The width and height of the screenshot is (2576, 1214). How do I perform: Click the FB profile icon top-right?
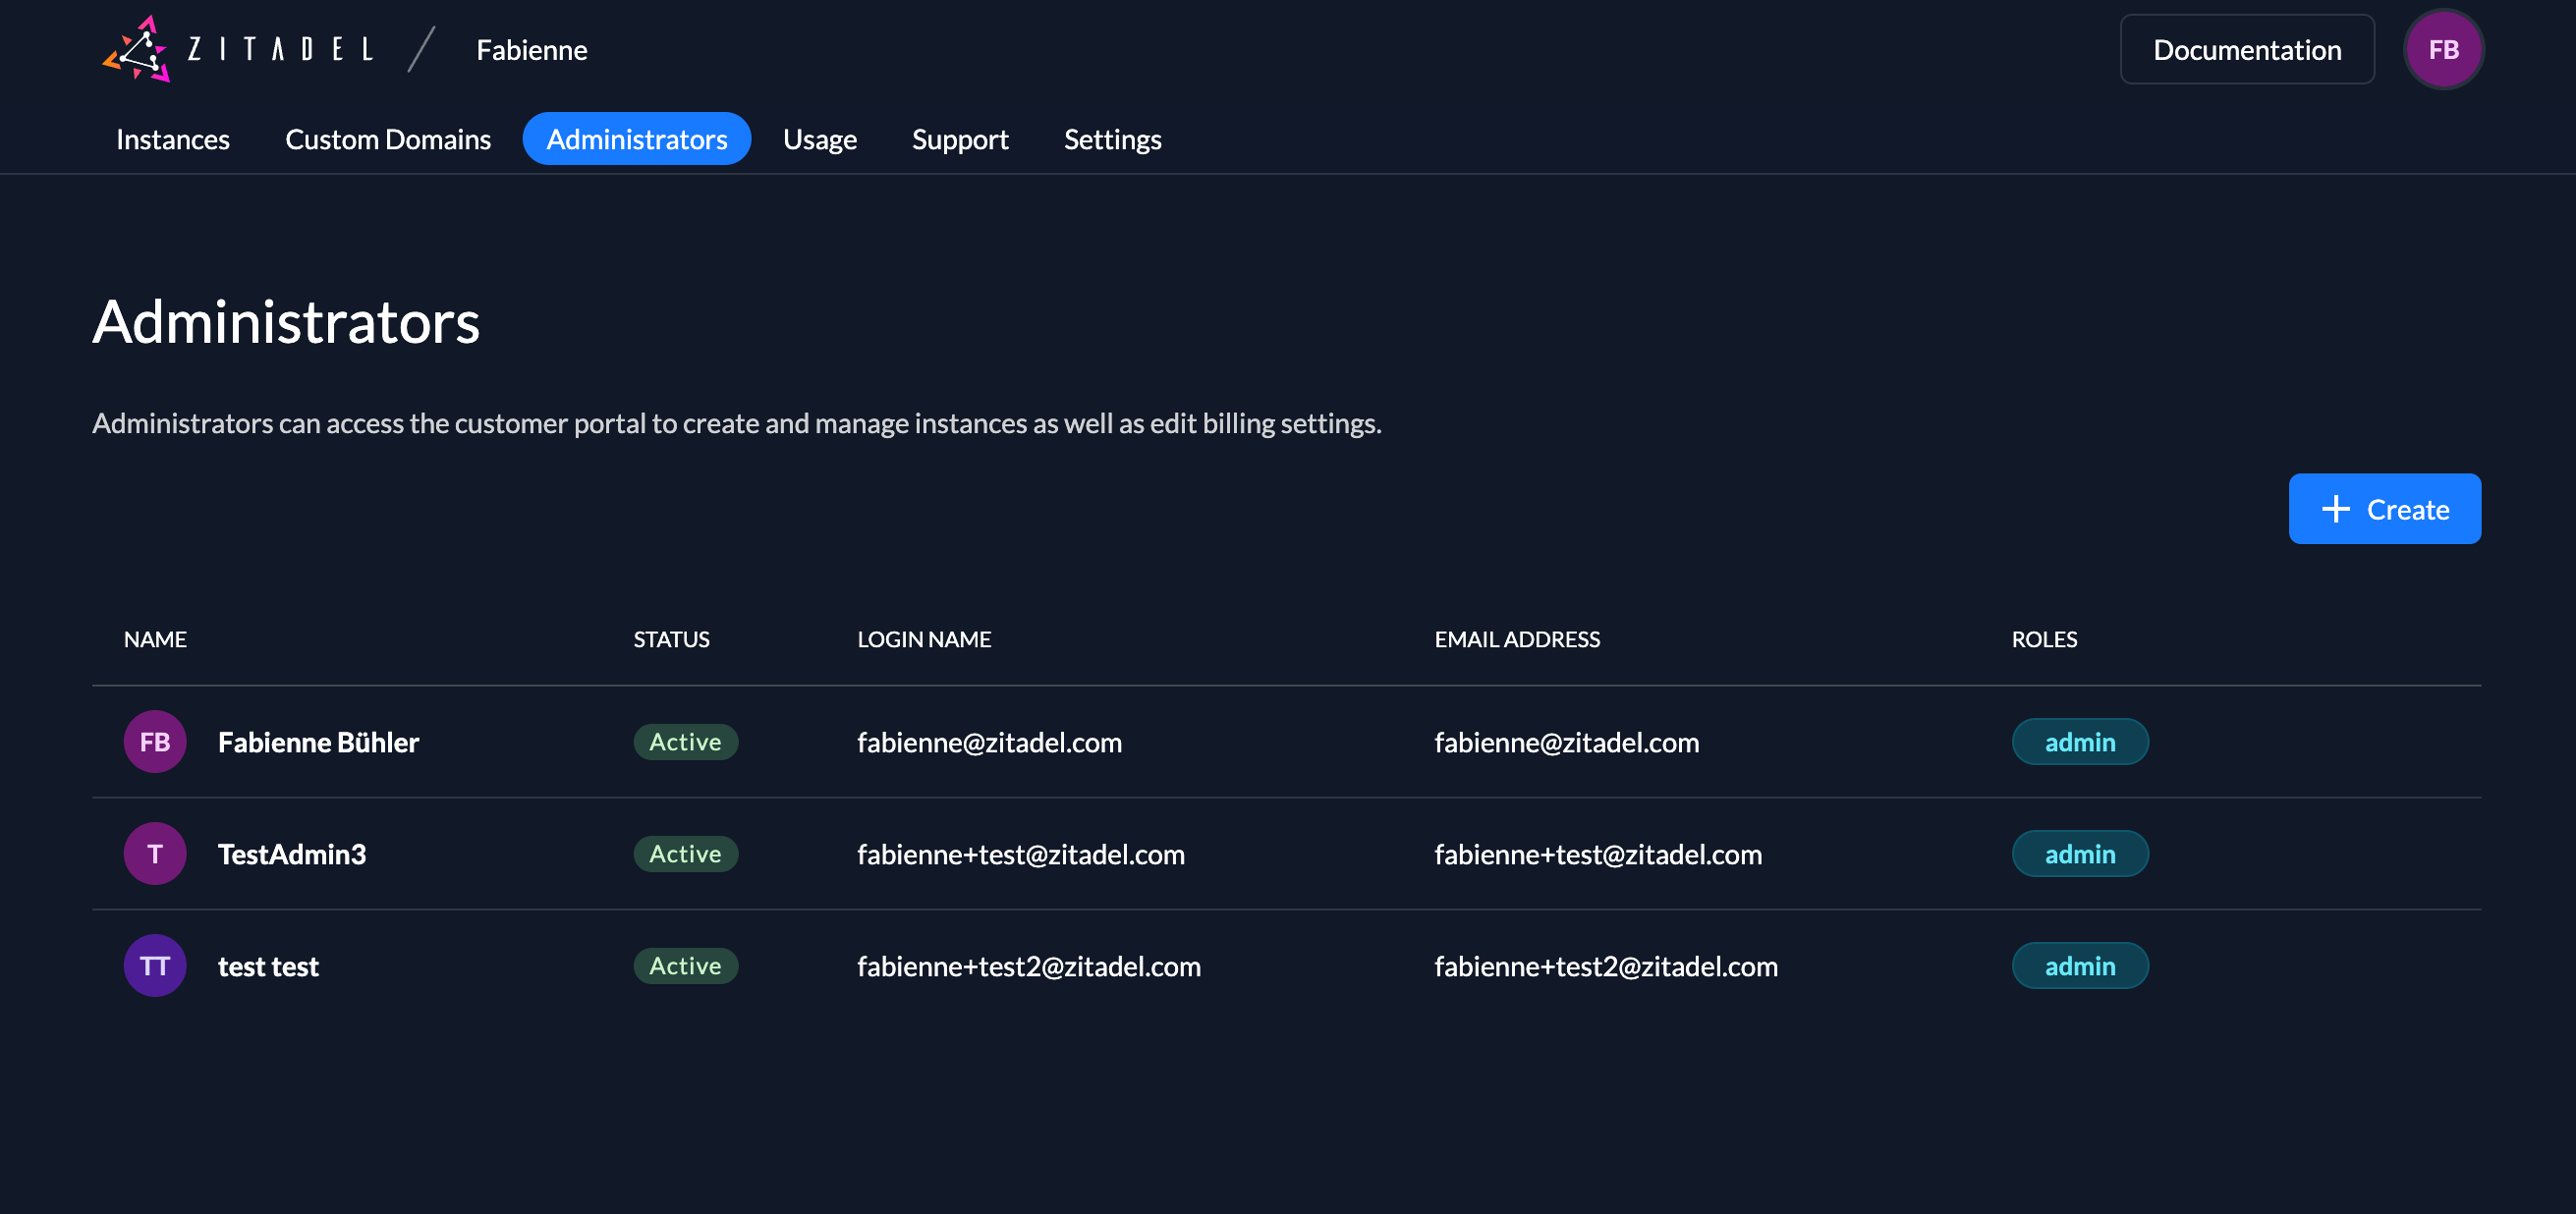[x=2444, y=49]
